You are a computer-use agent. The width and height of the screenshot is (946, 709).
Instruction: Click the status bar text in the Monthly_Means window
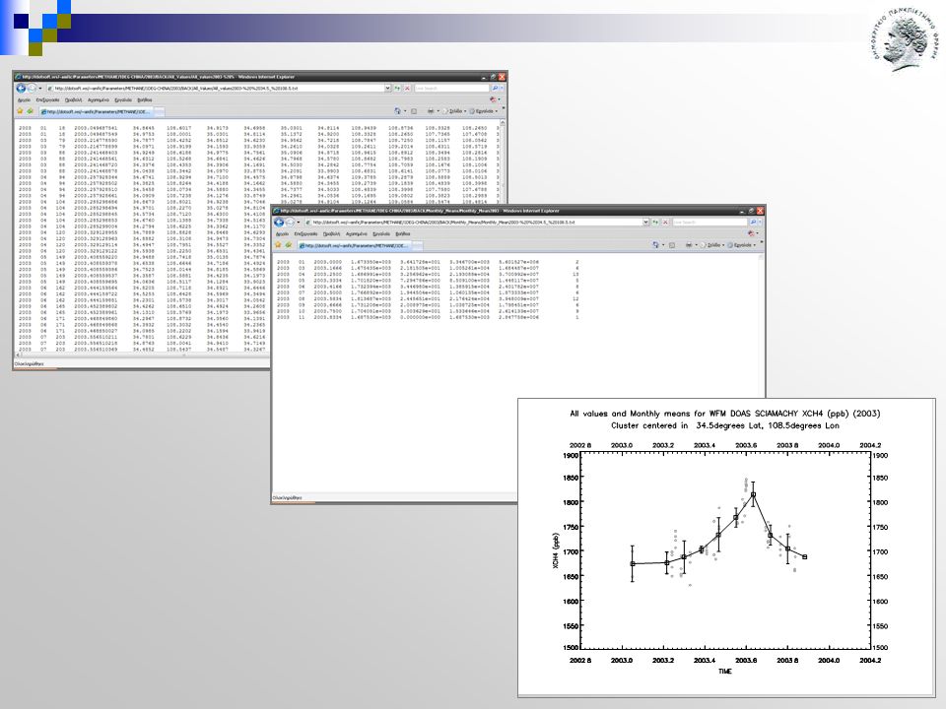(x=287, y=498)
